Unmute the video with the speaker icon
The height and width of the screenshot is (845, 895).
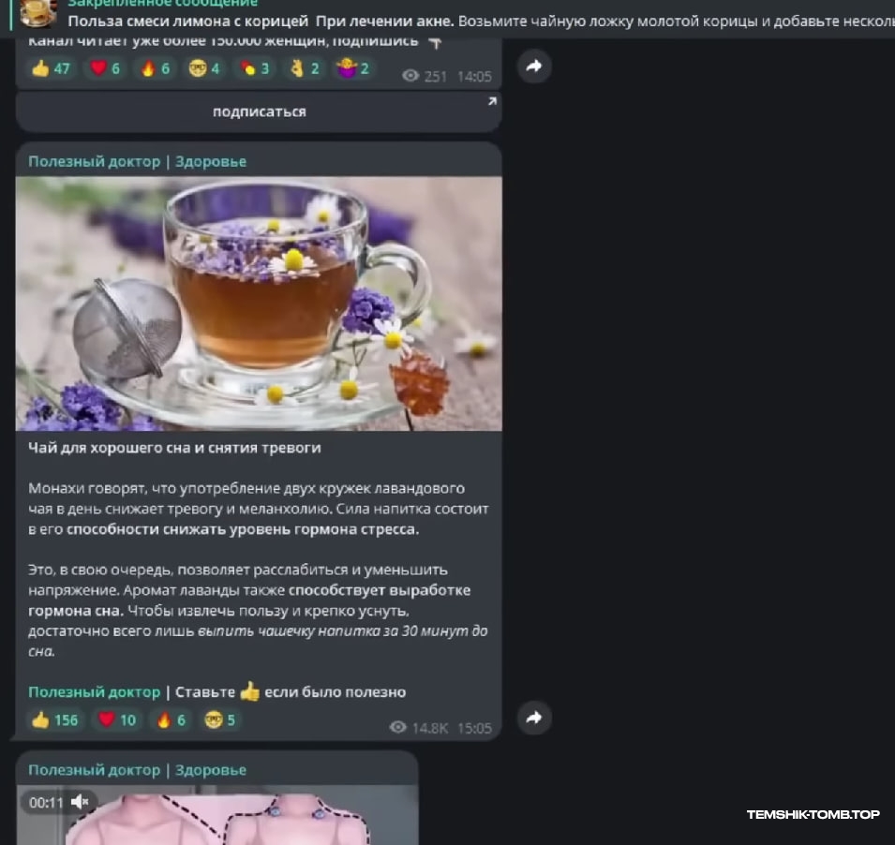point(80,802)
